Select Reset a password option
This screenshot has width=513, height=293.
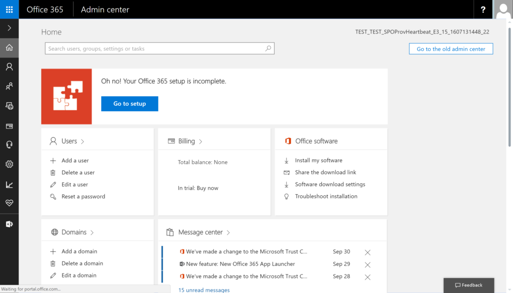point(83,196)
